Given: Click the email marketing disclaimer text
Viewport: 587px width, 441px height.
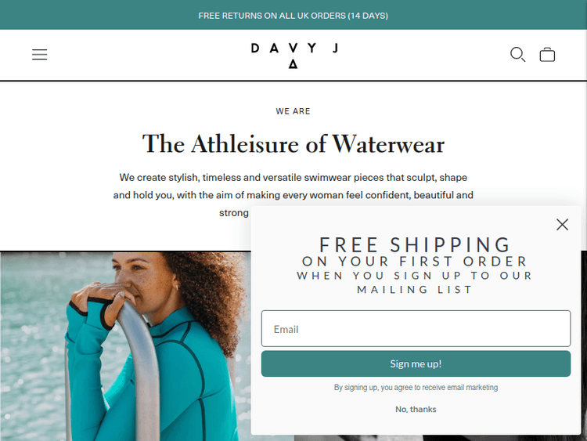Looking at the screenshot, I should tap(416, 388).
